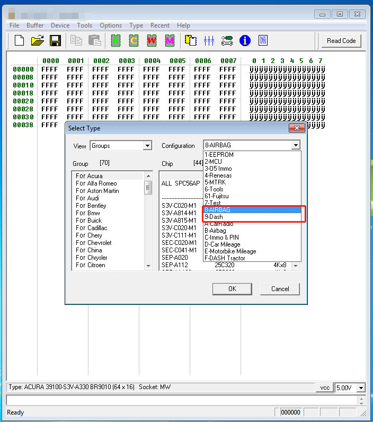Image resolution: width=373 pixels, height=422 pixels.
Task: Open the 5.00V voltage dropdown
Action: (x=361, y=388)
